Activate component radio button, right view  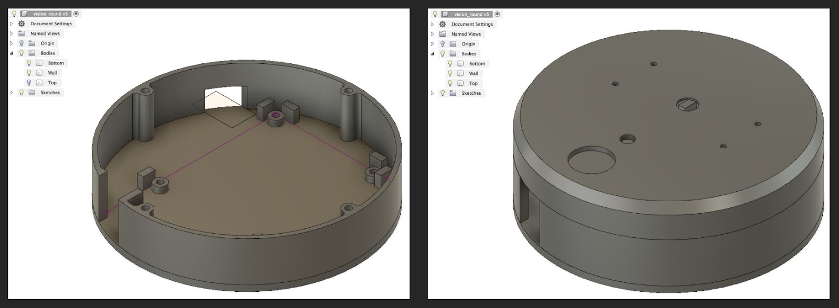pos(497,14)
